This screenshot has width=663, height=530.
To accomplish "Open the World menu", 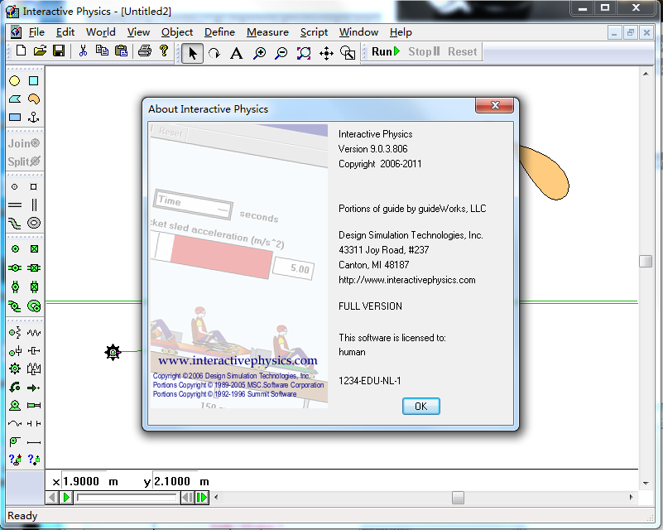I will click(x=101, y=32).
